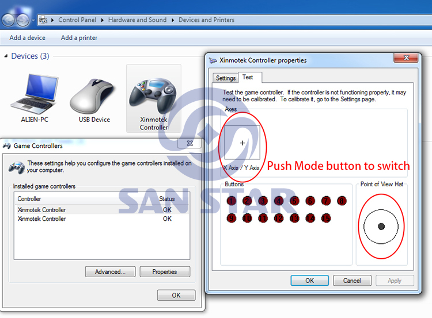Click Control Panel in the breadcrumb
432x318 pixels.
pos(77,20)
